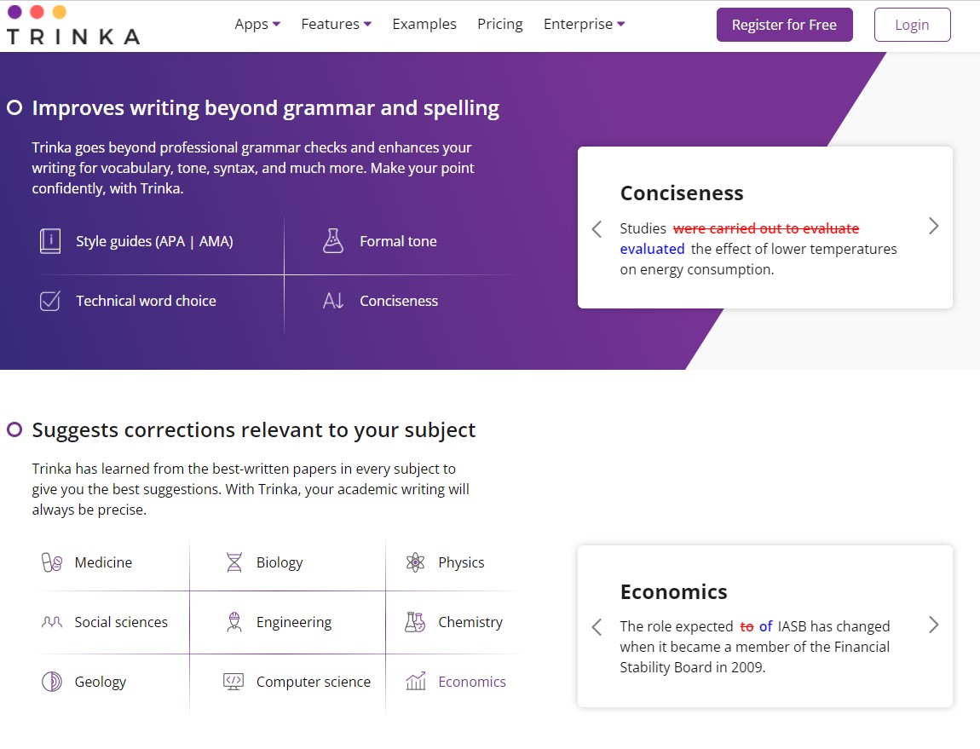Click the Computer science icon

pyautogui.click(x=233, y=682)
